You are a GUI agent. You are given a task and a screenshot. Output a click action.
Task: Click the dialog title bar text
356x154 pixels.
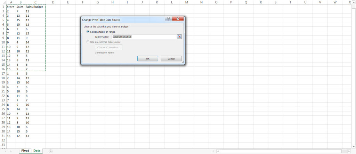point(101,20)
